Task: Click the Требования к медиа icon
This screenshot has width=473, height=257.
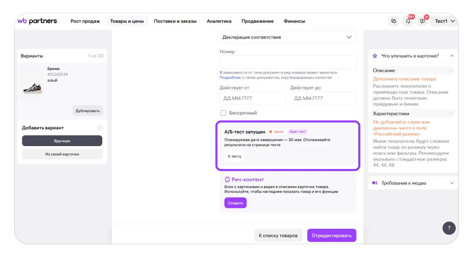Action: click(375, 183)
